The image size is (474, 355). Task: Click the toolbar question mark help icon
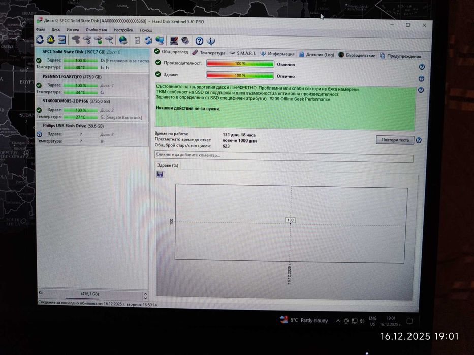click(x=199, y=41)
